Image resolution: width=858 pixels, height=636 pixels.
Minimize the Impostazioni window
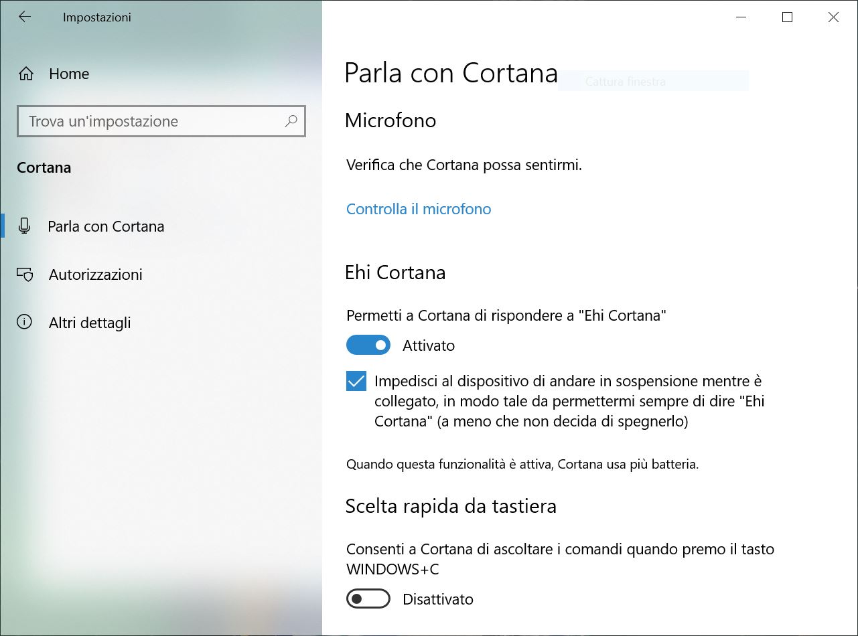click(741, 17)
